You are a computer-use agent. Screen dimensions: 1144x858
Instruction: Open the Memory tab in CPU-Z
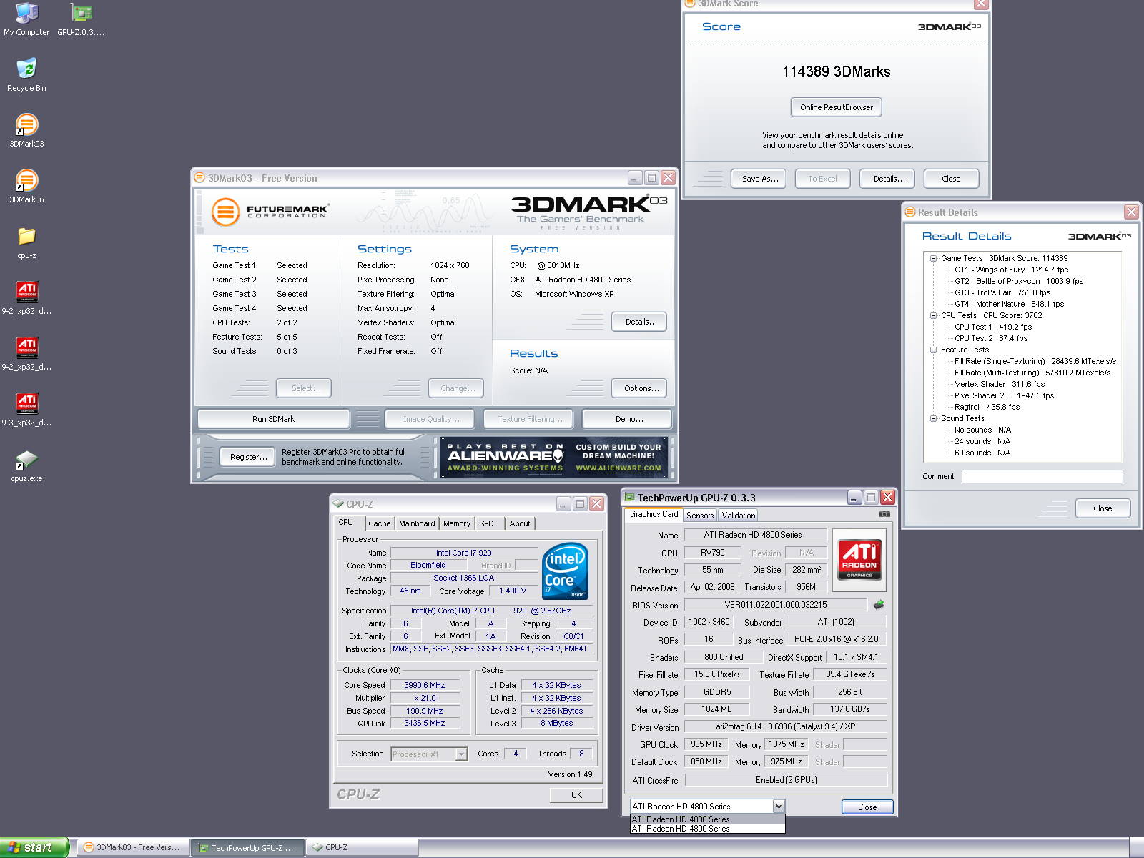click(457, 523)
